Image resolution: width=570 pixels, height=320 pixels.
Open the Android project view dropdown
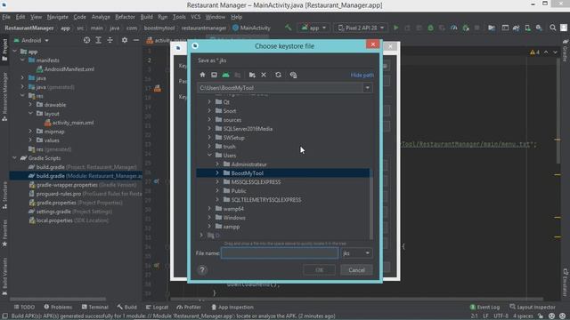(x=32, y=40)
